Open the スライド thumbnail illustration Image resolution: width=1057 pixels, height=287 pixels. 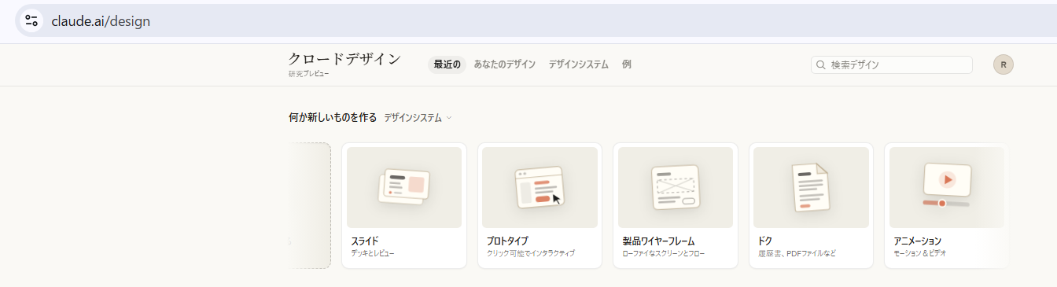[x=403, y=188]
